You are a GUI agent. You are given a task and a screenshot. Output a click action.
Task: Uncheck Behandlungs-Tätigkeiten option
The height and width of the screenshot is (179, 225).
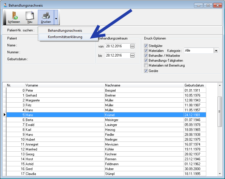(146, 61)
